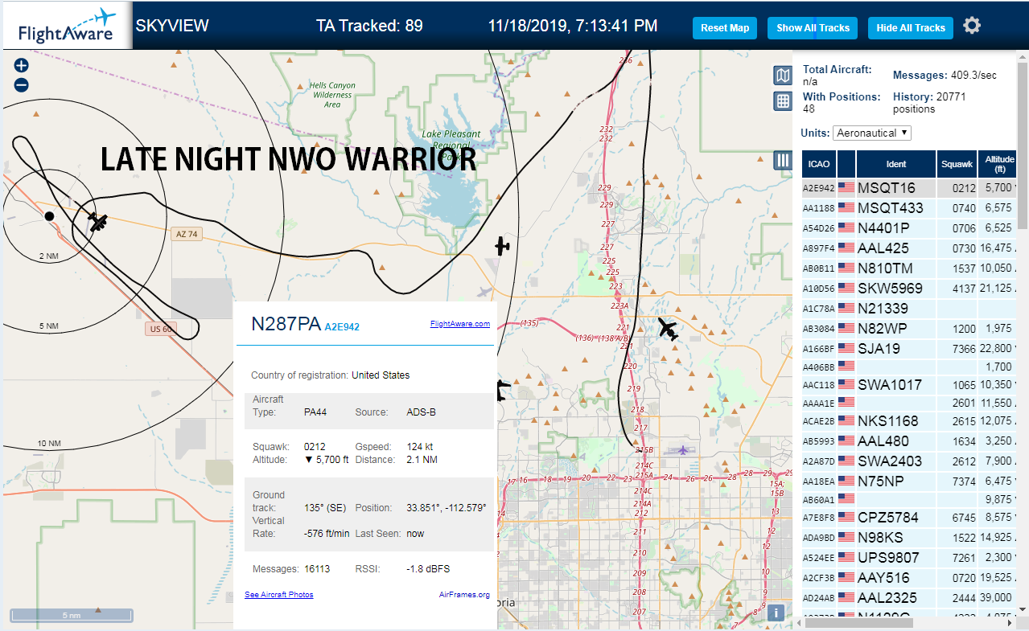The width and height of the screenshot is (1029, 631).
Task: Select the N4401P row
Action: (909, 228)
